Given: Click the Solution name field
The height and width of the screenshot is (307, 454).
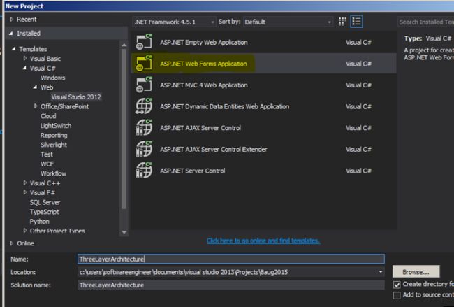Looking at the screenshot, I should [231, 285].
